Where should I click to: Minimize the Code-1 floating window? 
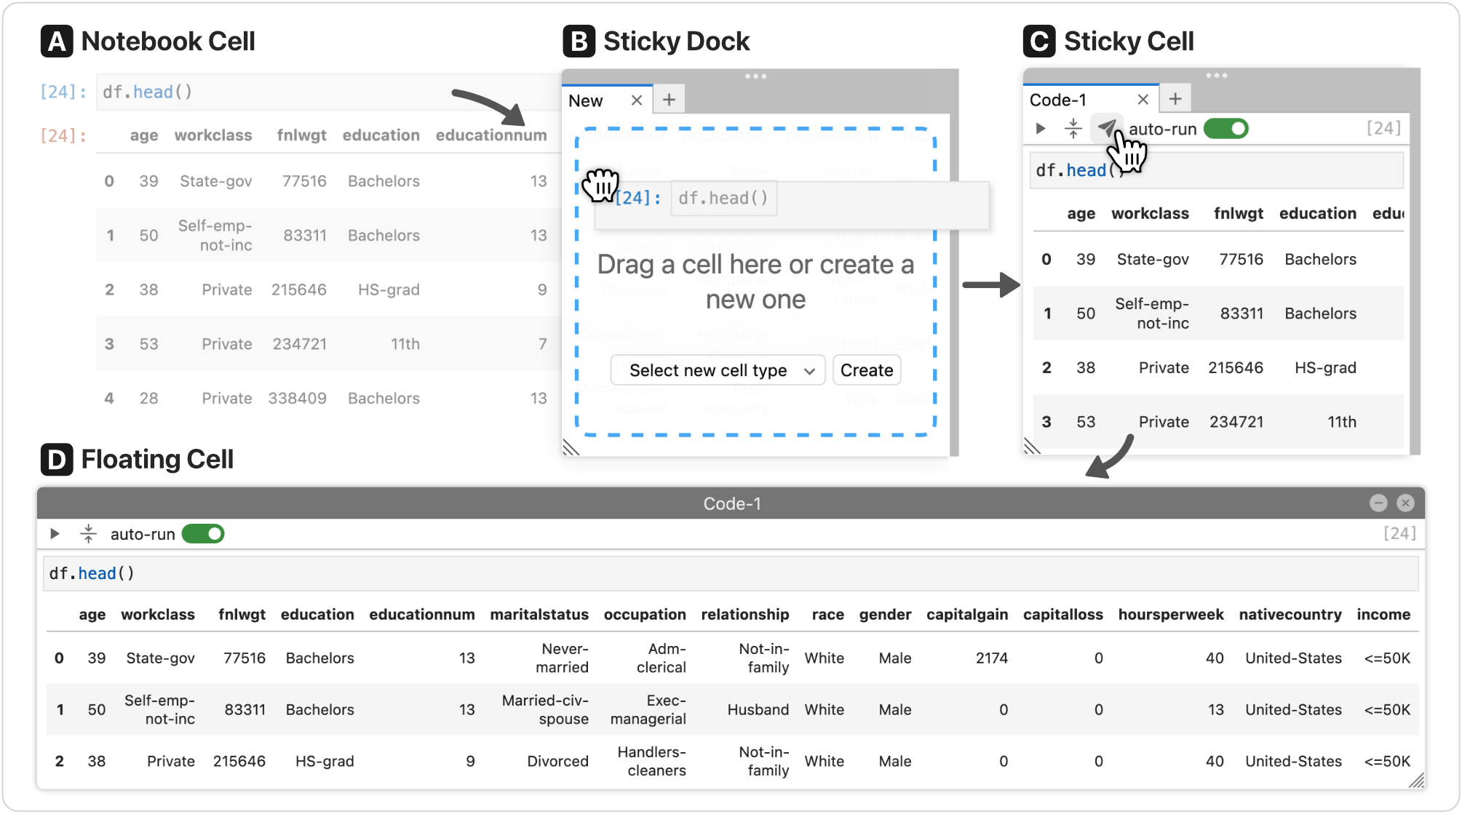1378,503
